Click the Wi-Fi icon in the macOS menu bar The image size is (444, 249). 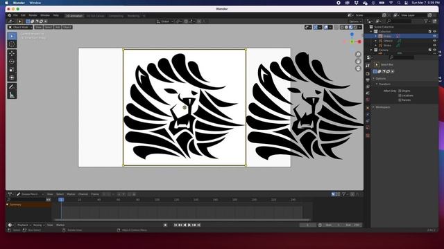[x=391, y=3]
